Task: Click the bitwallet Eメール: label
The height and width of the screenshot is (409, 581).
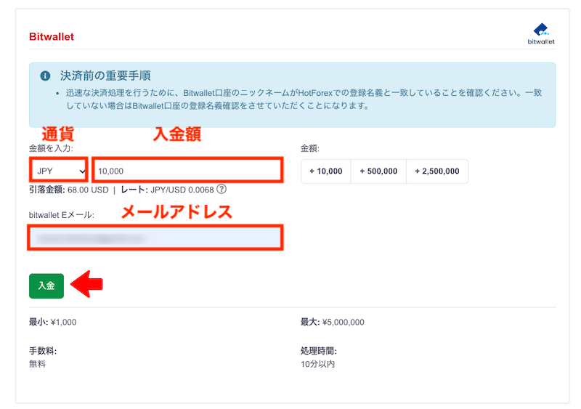Action: coord(62,215)
